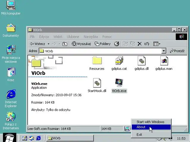Click the ViOrb Start orb button
Viewport: 190px width, 142px height.
pos(9,137)
